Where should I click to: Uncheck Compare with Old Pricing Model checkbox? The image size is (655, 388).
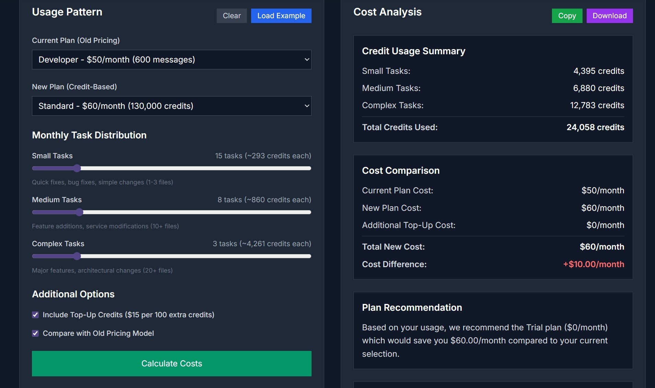(x=35, y=333)
